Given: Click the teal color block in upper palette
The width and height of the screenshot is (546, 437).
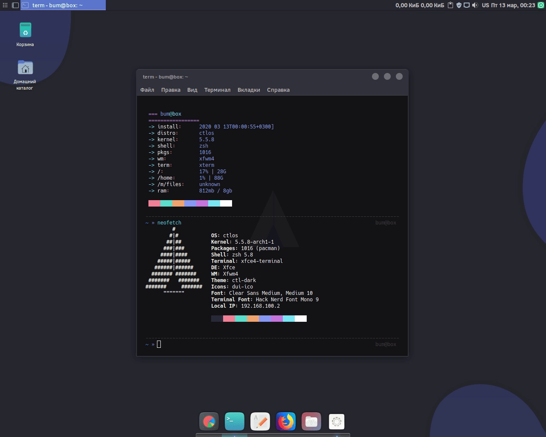Looking at the screenshot, I should tap(166, 204).
